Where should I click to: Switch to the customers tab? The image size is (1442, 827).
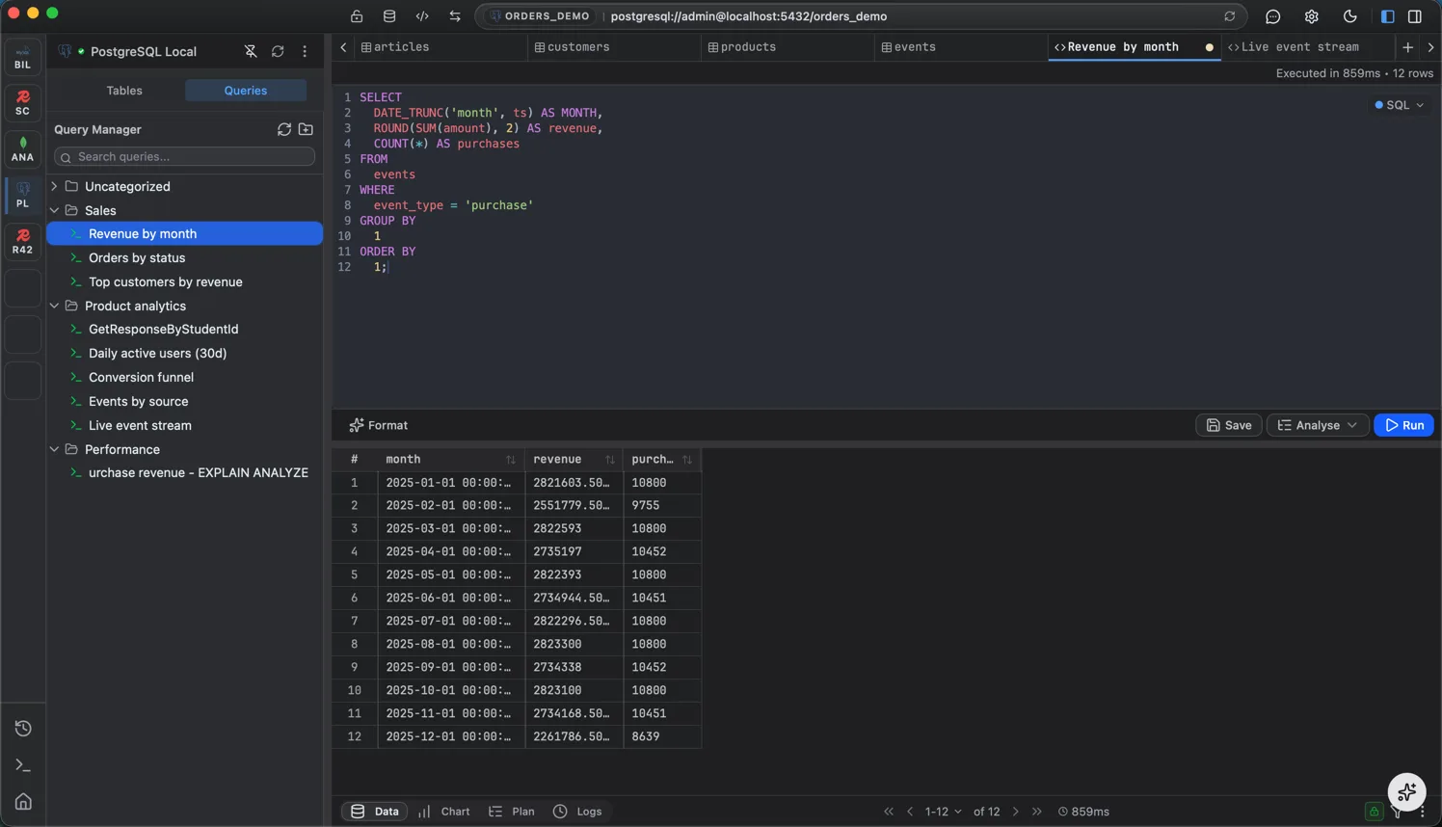click(x=614, y=47)
